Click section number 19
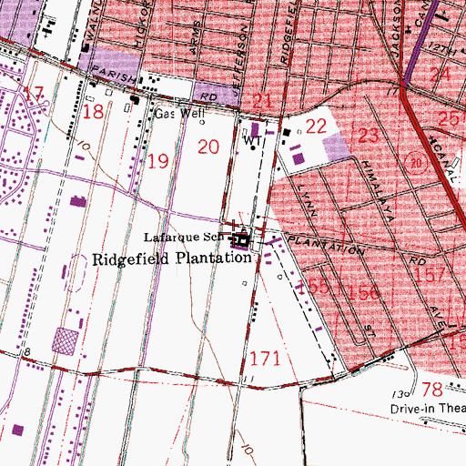 pyautogui.click(x=158, y=161)
